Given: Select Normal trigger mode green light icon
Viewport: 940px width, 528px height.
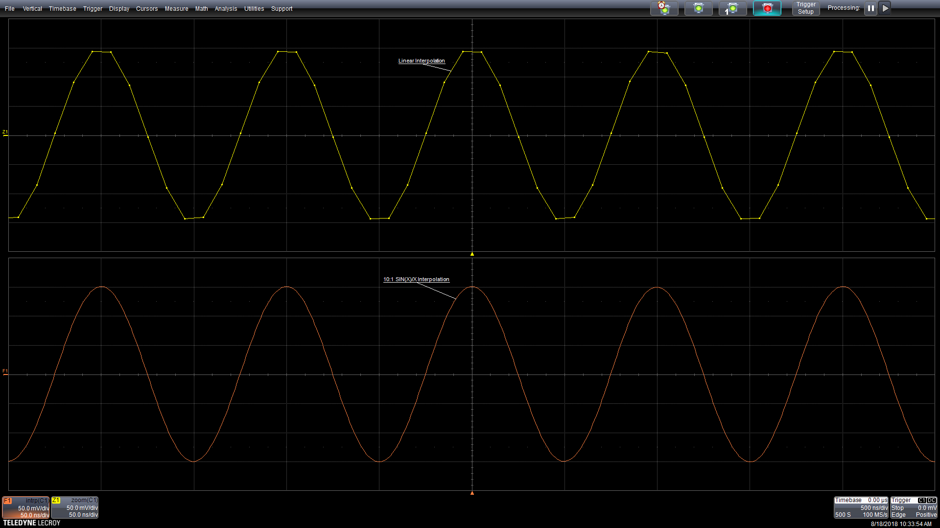Looking at the screenshot, I should click(x=698, y=8).
